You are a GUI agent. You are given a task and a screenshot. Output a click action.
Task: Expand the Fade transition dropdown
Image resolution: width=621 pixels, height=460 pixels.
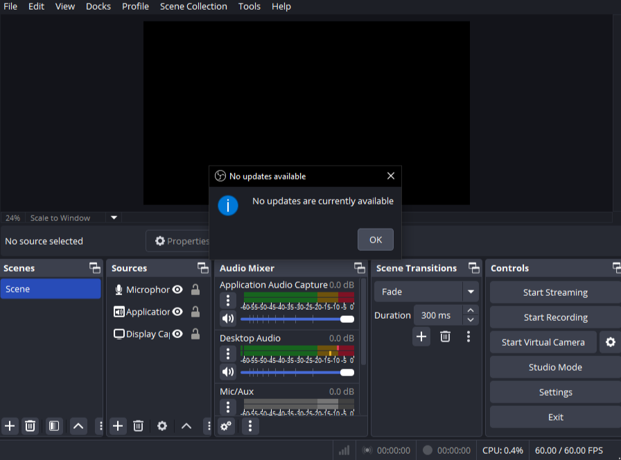coord(471,292)
